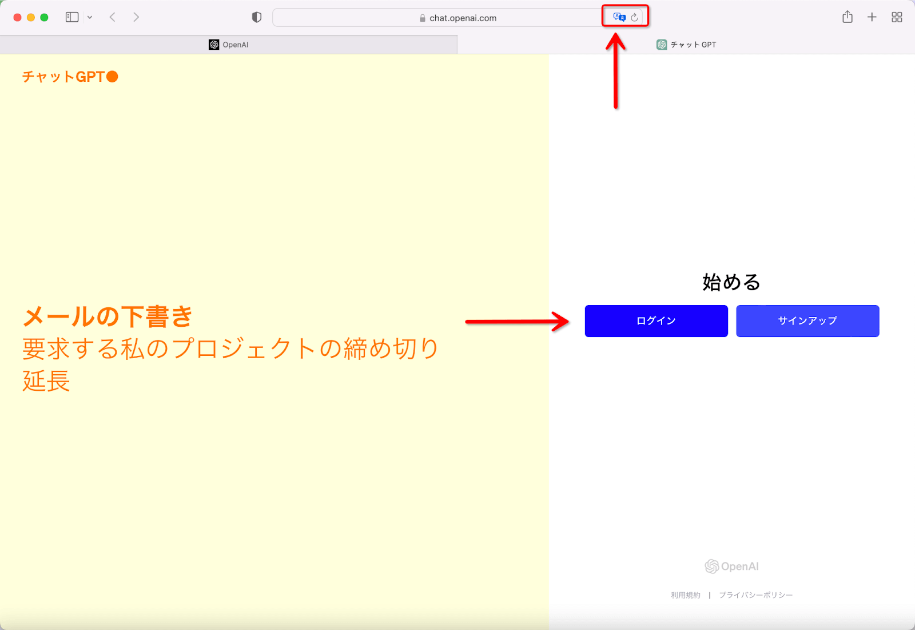Click the lock icon beside the URL

[x=423, y=18]
